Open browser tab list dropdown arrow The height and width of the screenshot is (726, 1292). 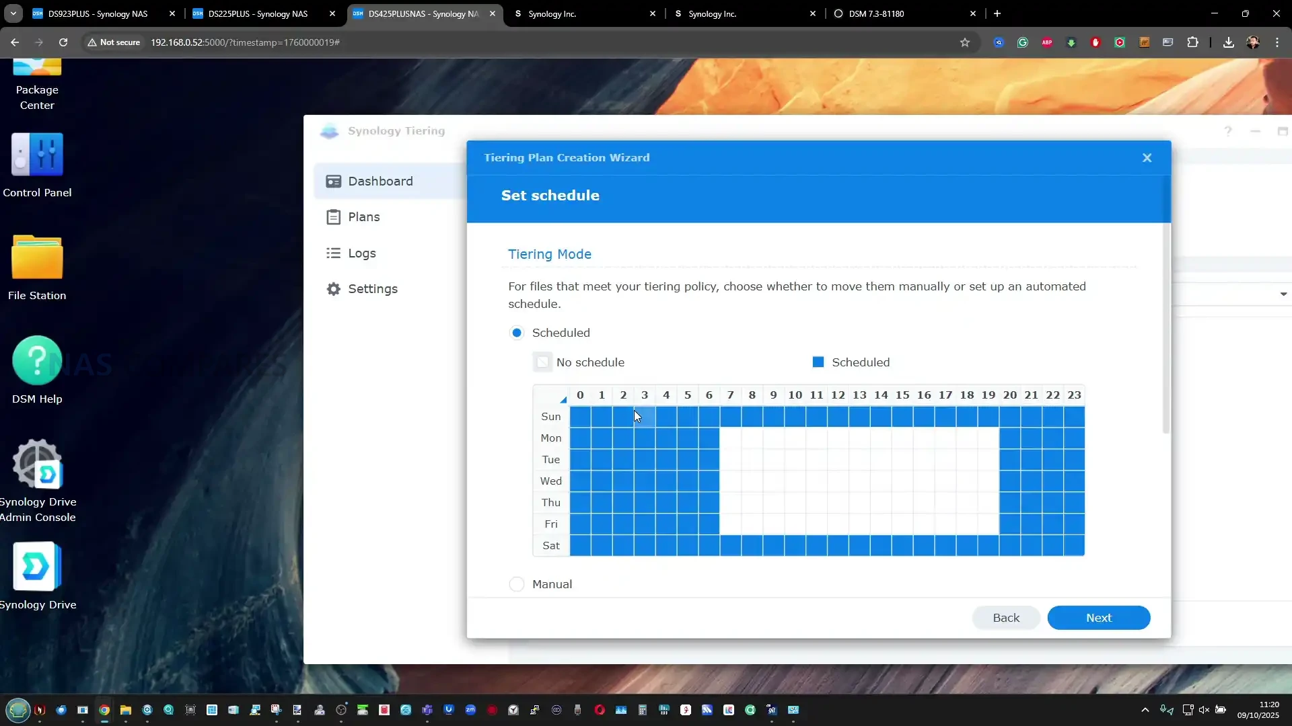pyautogui.click(x=13, y=13)
